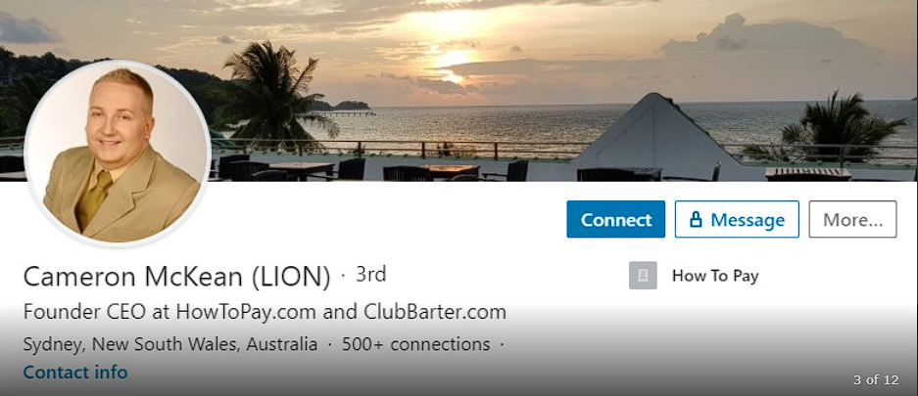Click the setting sun in cover photo
918x396 pixels.
[x=454, y=59]
